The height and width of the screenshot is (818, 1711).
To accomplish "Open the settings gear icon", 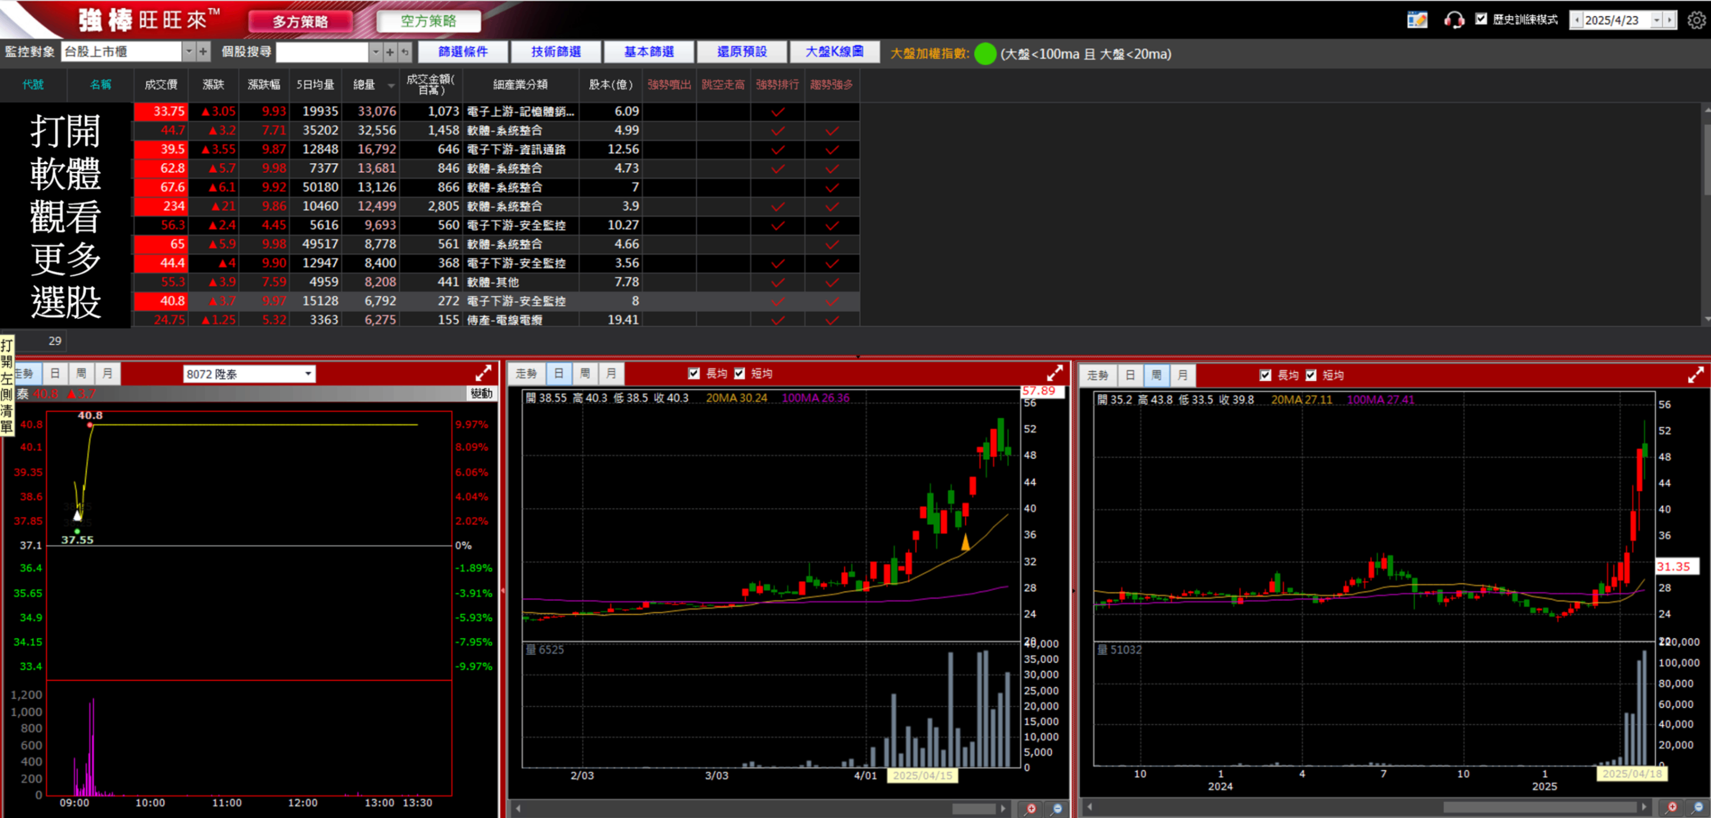I will tap(1696, 20).
